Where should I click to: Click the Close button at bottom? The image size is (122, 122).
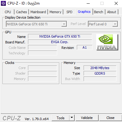[110, 118]
